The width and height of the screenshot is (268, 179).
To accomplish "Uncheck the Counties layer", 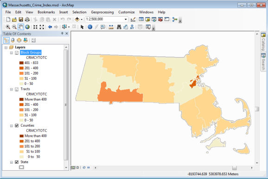I will click(x=17, y=126).
